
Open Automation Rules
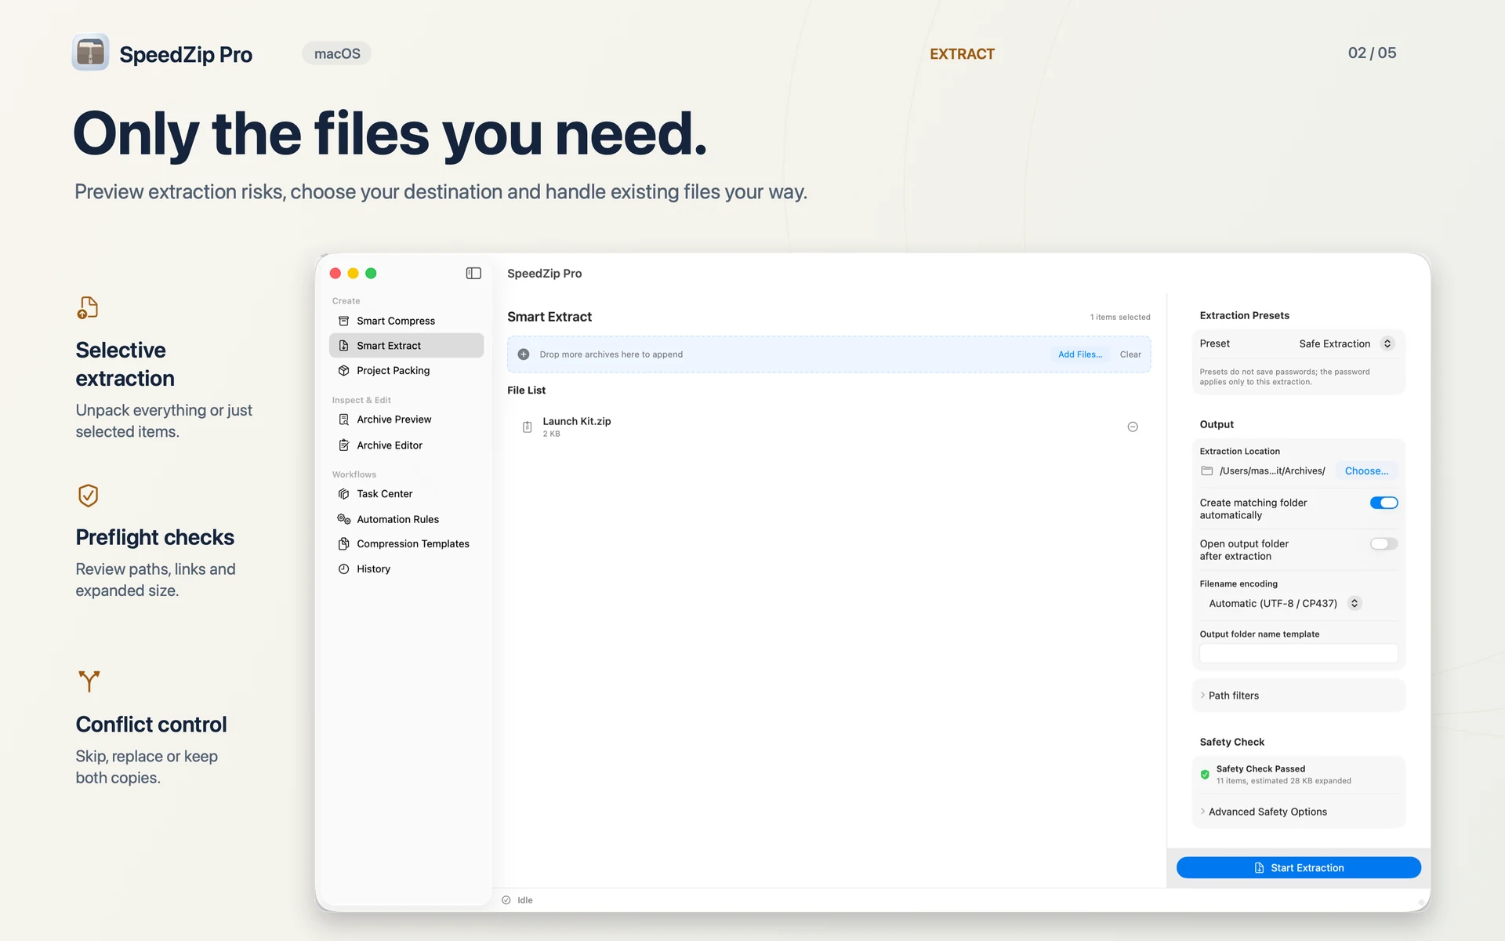(x=406, y=519)
